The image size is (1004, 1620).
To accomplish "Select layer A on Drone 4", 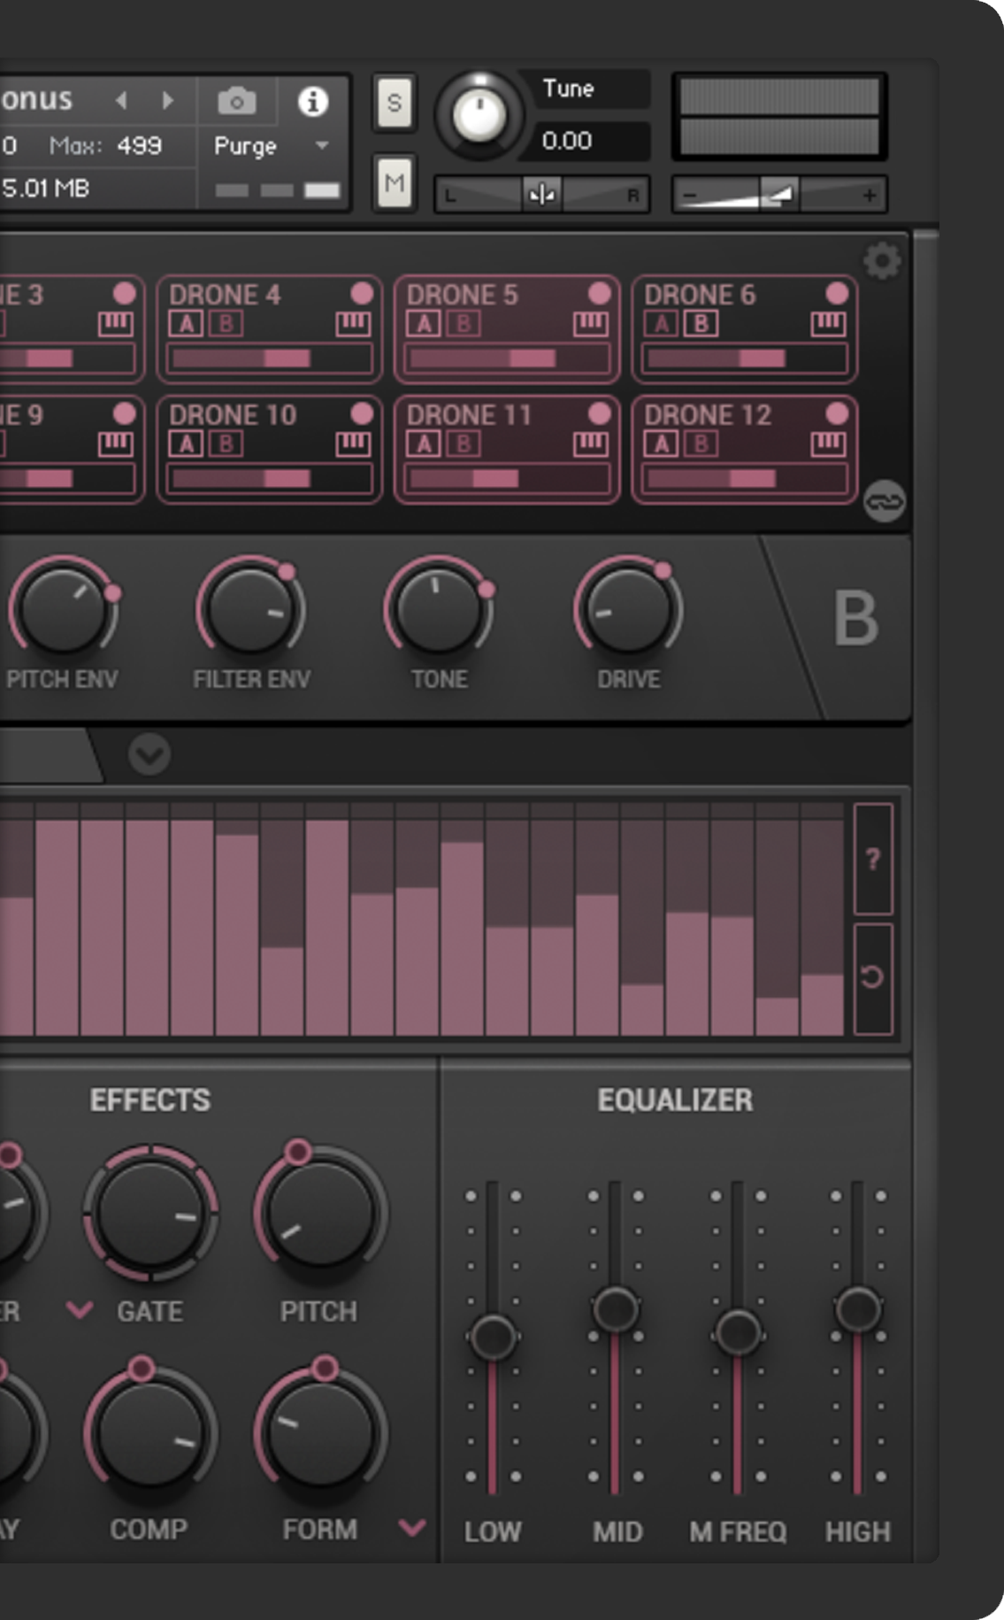I will (x=186, y=324).
